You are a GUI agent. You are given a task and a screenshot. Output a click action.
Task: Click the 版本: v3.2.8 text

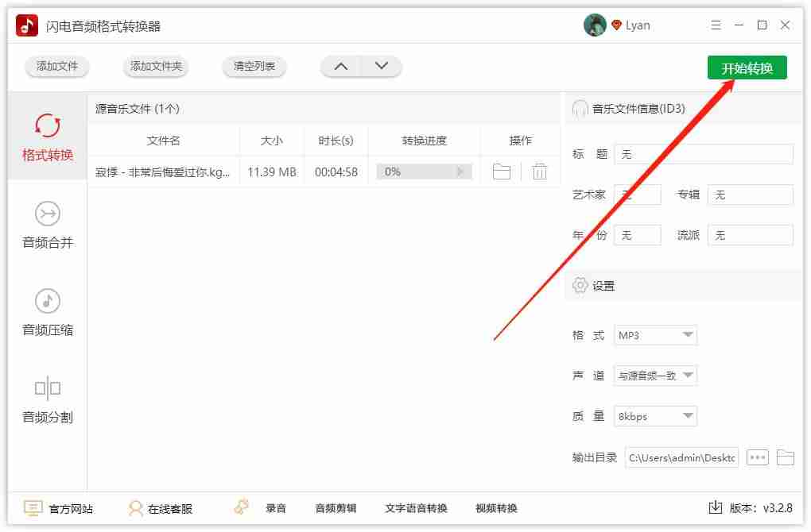point(761,509)
